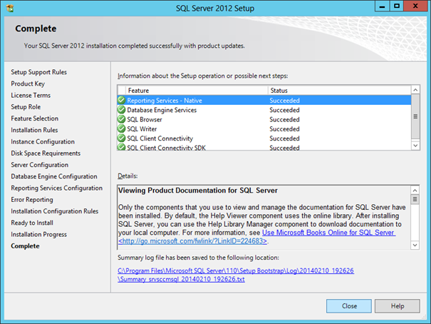Click the Installation Rules step
Image resolution: width=431 pixels, height=324 pixels.
click(34, 130)
